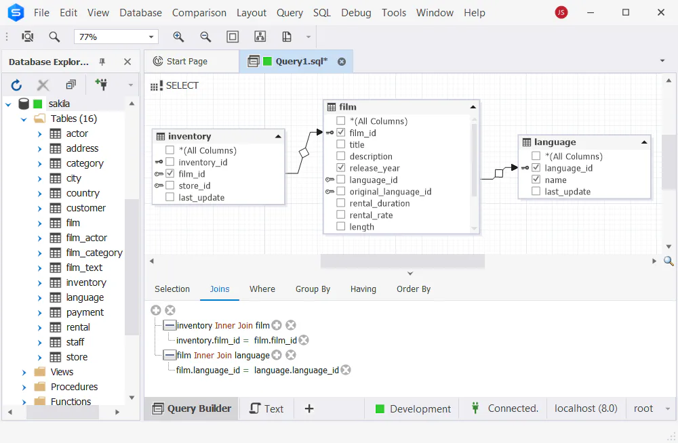Uncheck release_year in the film table
The height and width of the screenshot is (443, 678).
click(341, 167)
